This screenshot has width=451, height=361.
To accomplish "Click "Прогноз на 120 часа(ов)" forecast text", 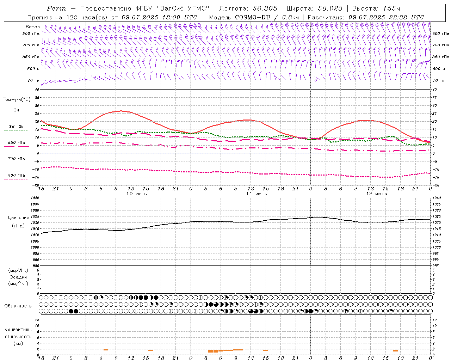I will click(68, 17).
